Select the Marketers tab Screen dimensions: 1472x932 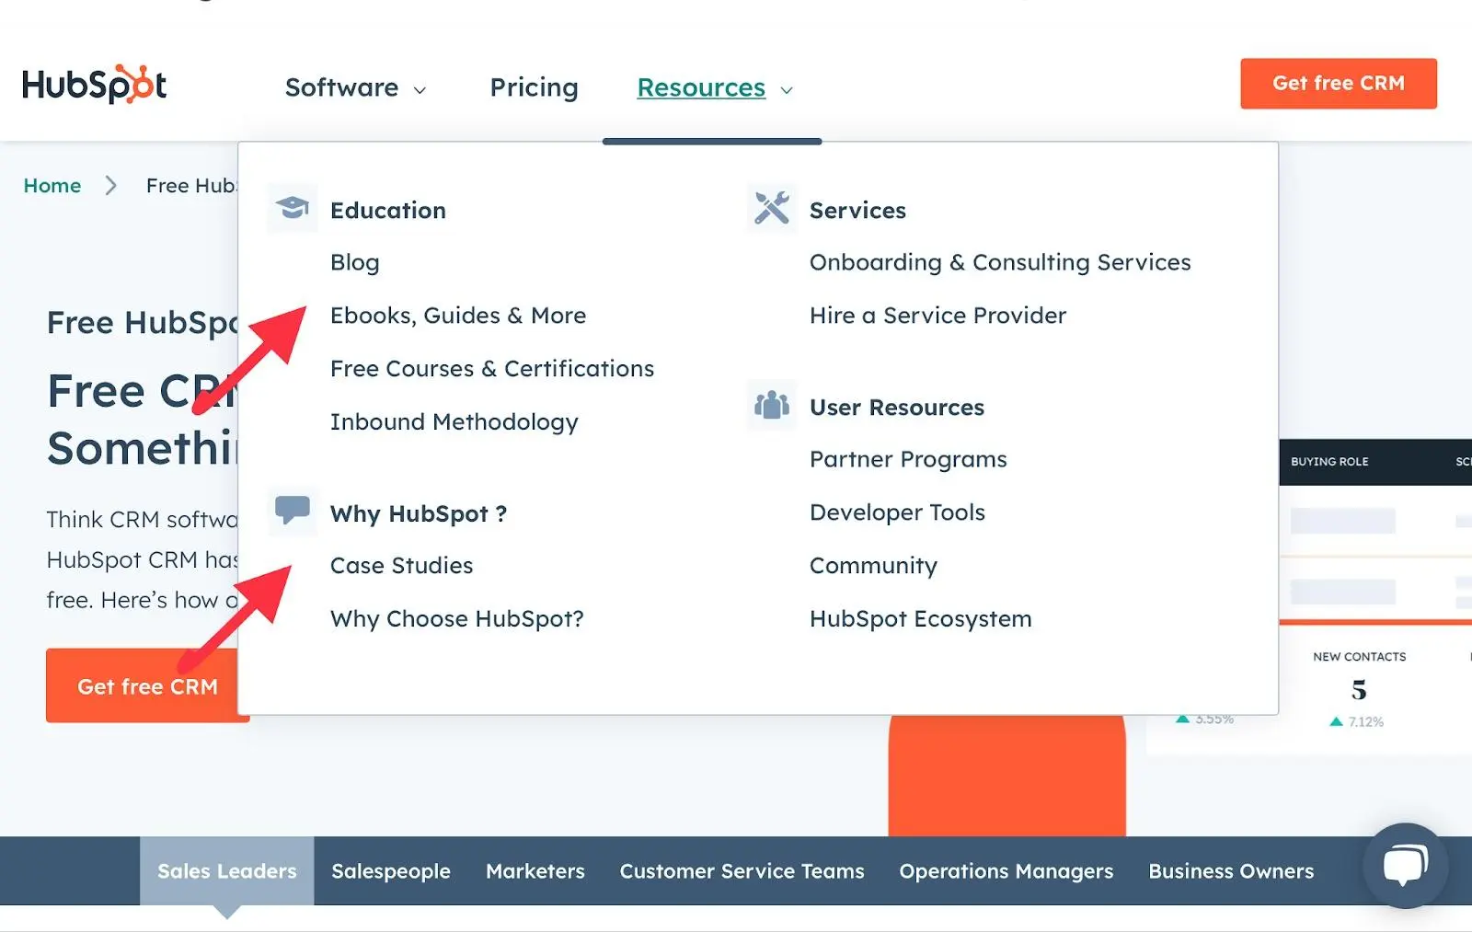pyautogui.click(x=535, y=871)
